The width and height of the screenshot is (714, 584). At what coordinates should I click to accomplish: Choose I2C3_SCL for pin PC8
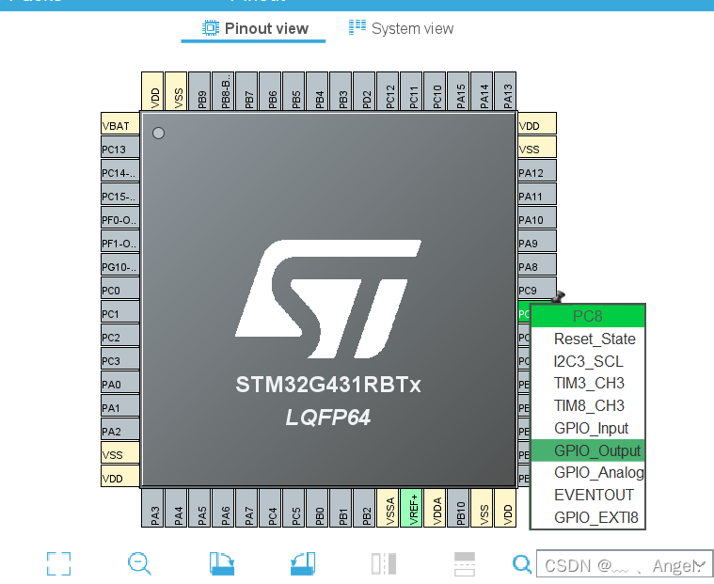(588, 361)
